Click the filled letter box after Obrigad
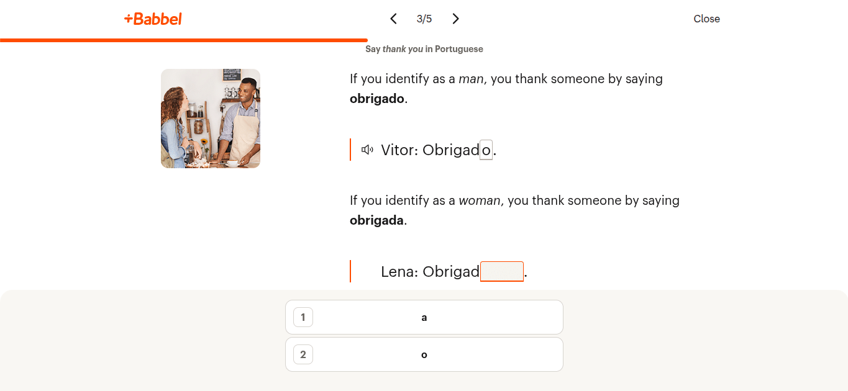 (486, 150)
